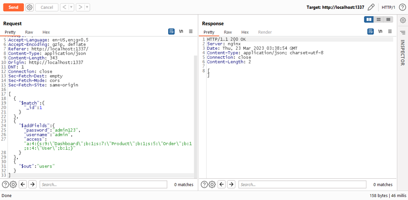The image size is (408, 200).
Task: Expand the Inspector side panel
Action: (x=403, y=52)
